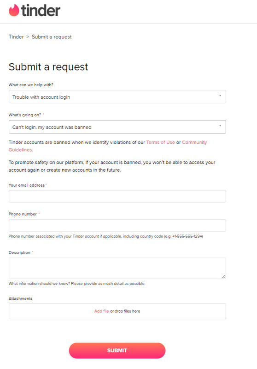257x369 pixels.
Task: Focus the Your email address field
Action: coord(117,196)
